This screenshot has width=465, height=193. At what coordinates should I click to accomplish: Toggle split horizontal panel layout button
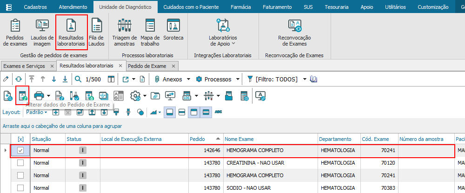tap(182, 112)
